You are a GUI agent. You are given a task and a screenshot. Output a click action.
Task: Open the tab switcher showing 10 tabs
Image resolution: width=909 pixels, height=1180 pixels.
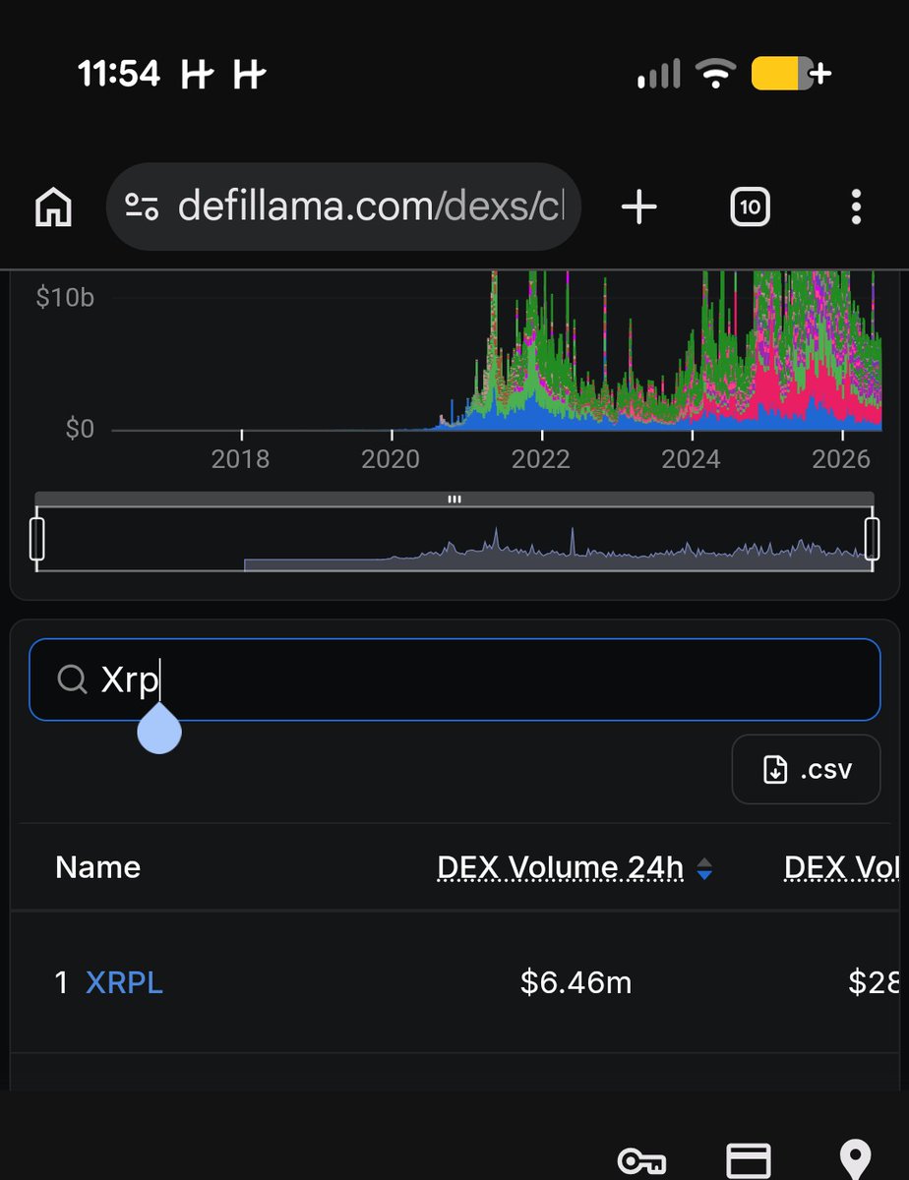749,206
